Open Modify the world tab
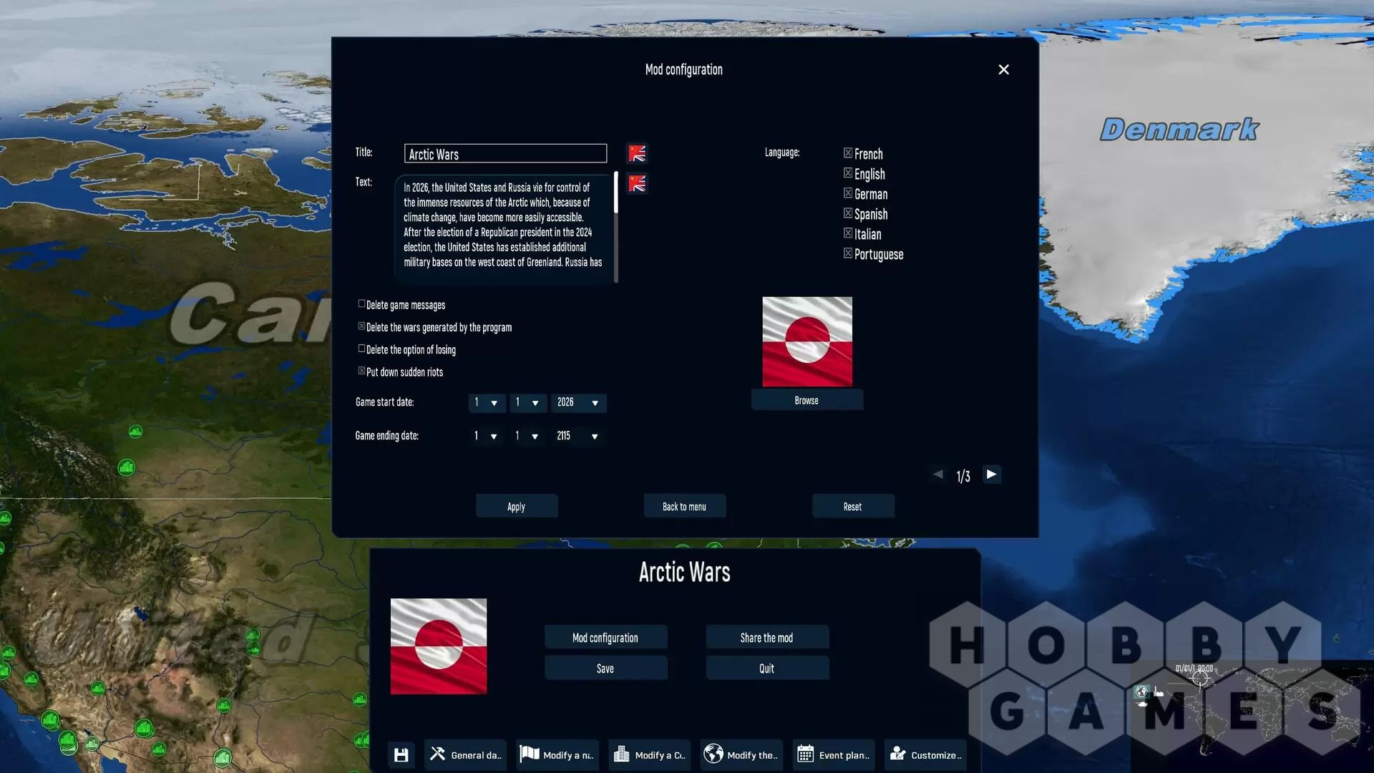The image size is (1374, 773). point(741,754)
